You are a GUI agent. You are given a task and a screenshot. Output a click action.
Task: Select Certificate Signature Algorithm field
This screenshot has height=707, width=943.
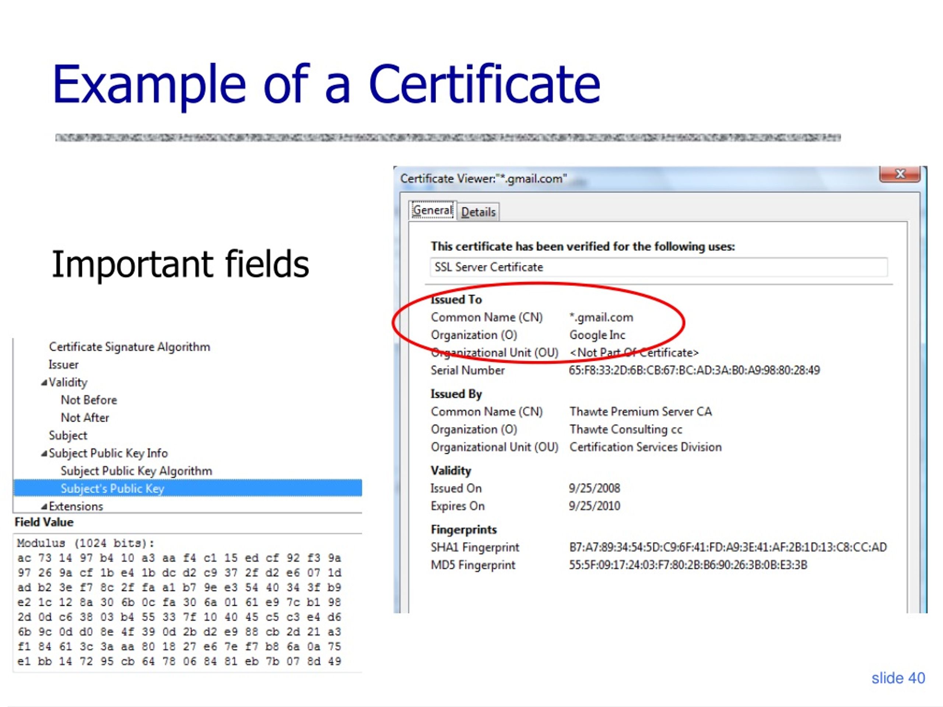[130, 347]
